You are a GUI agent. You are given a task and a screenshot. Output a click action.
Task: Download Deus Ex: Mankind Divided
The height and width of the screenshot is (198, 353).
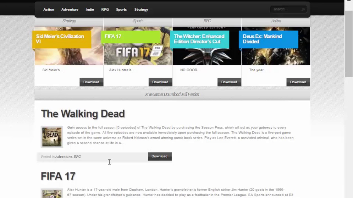click(298, 82)
